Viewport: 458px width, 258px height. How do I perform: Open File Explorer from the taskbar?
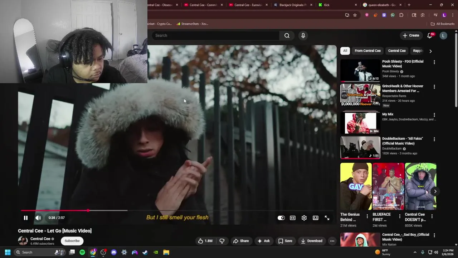click(x=166, y=252)
